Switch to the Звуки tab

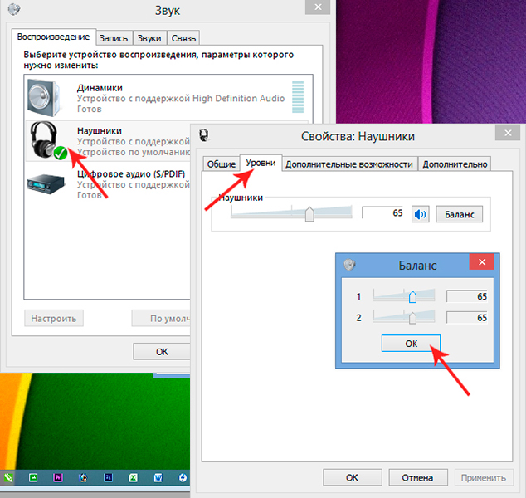tap(149, 38)
